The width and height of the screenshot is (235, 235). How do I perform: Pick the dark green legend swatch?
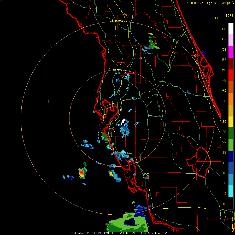click(x=231, y=133)
